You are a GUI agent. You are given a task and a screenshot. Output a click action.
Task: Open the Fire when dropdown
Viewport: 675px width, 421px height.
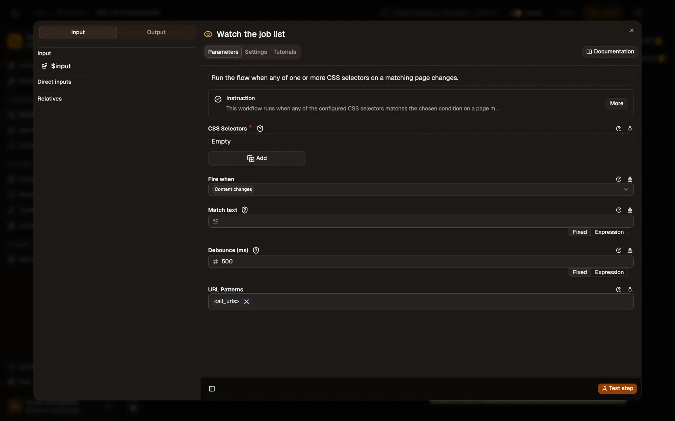pyautogui.click(x=421, y=189)
